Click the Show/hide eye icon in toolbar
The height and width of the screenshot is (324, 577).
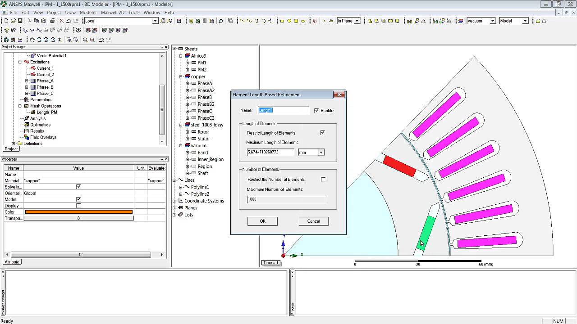(78, 30)
